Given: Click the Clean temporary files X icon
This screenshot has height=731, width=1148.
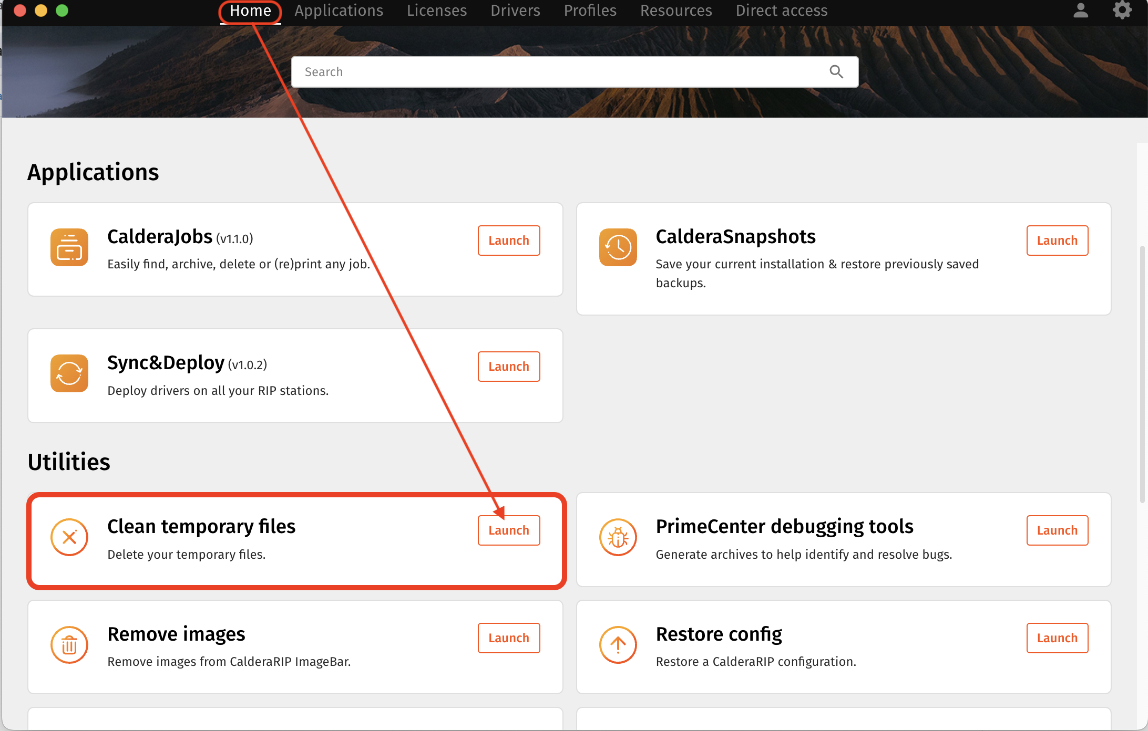Looking at the screenshot, I should 69,537.
